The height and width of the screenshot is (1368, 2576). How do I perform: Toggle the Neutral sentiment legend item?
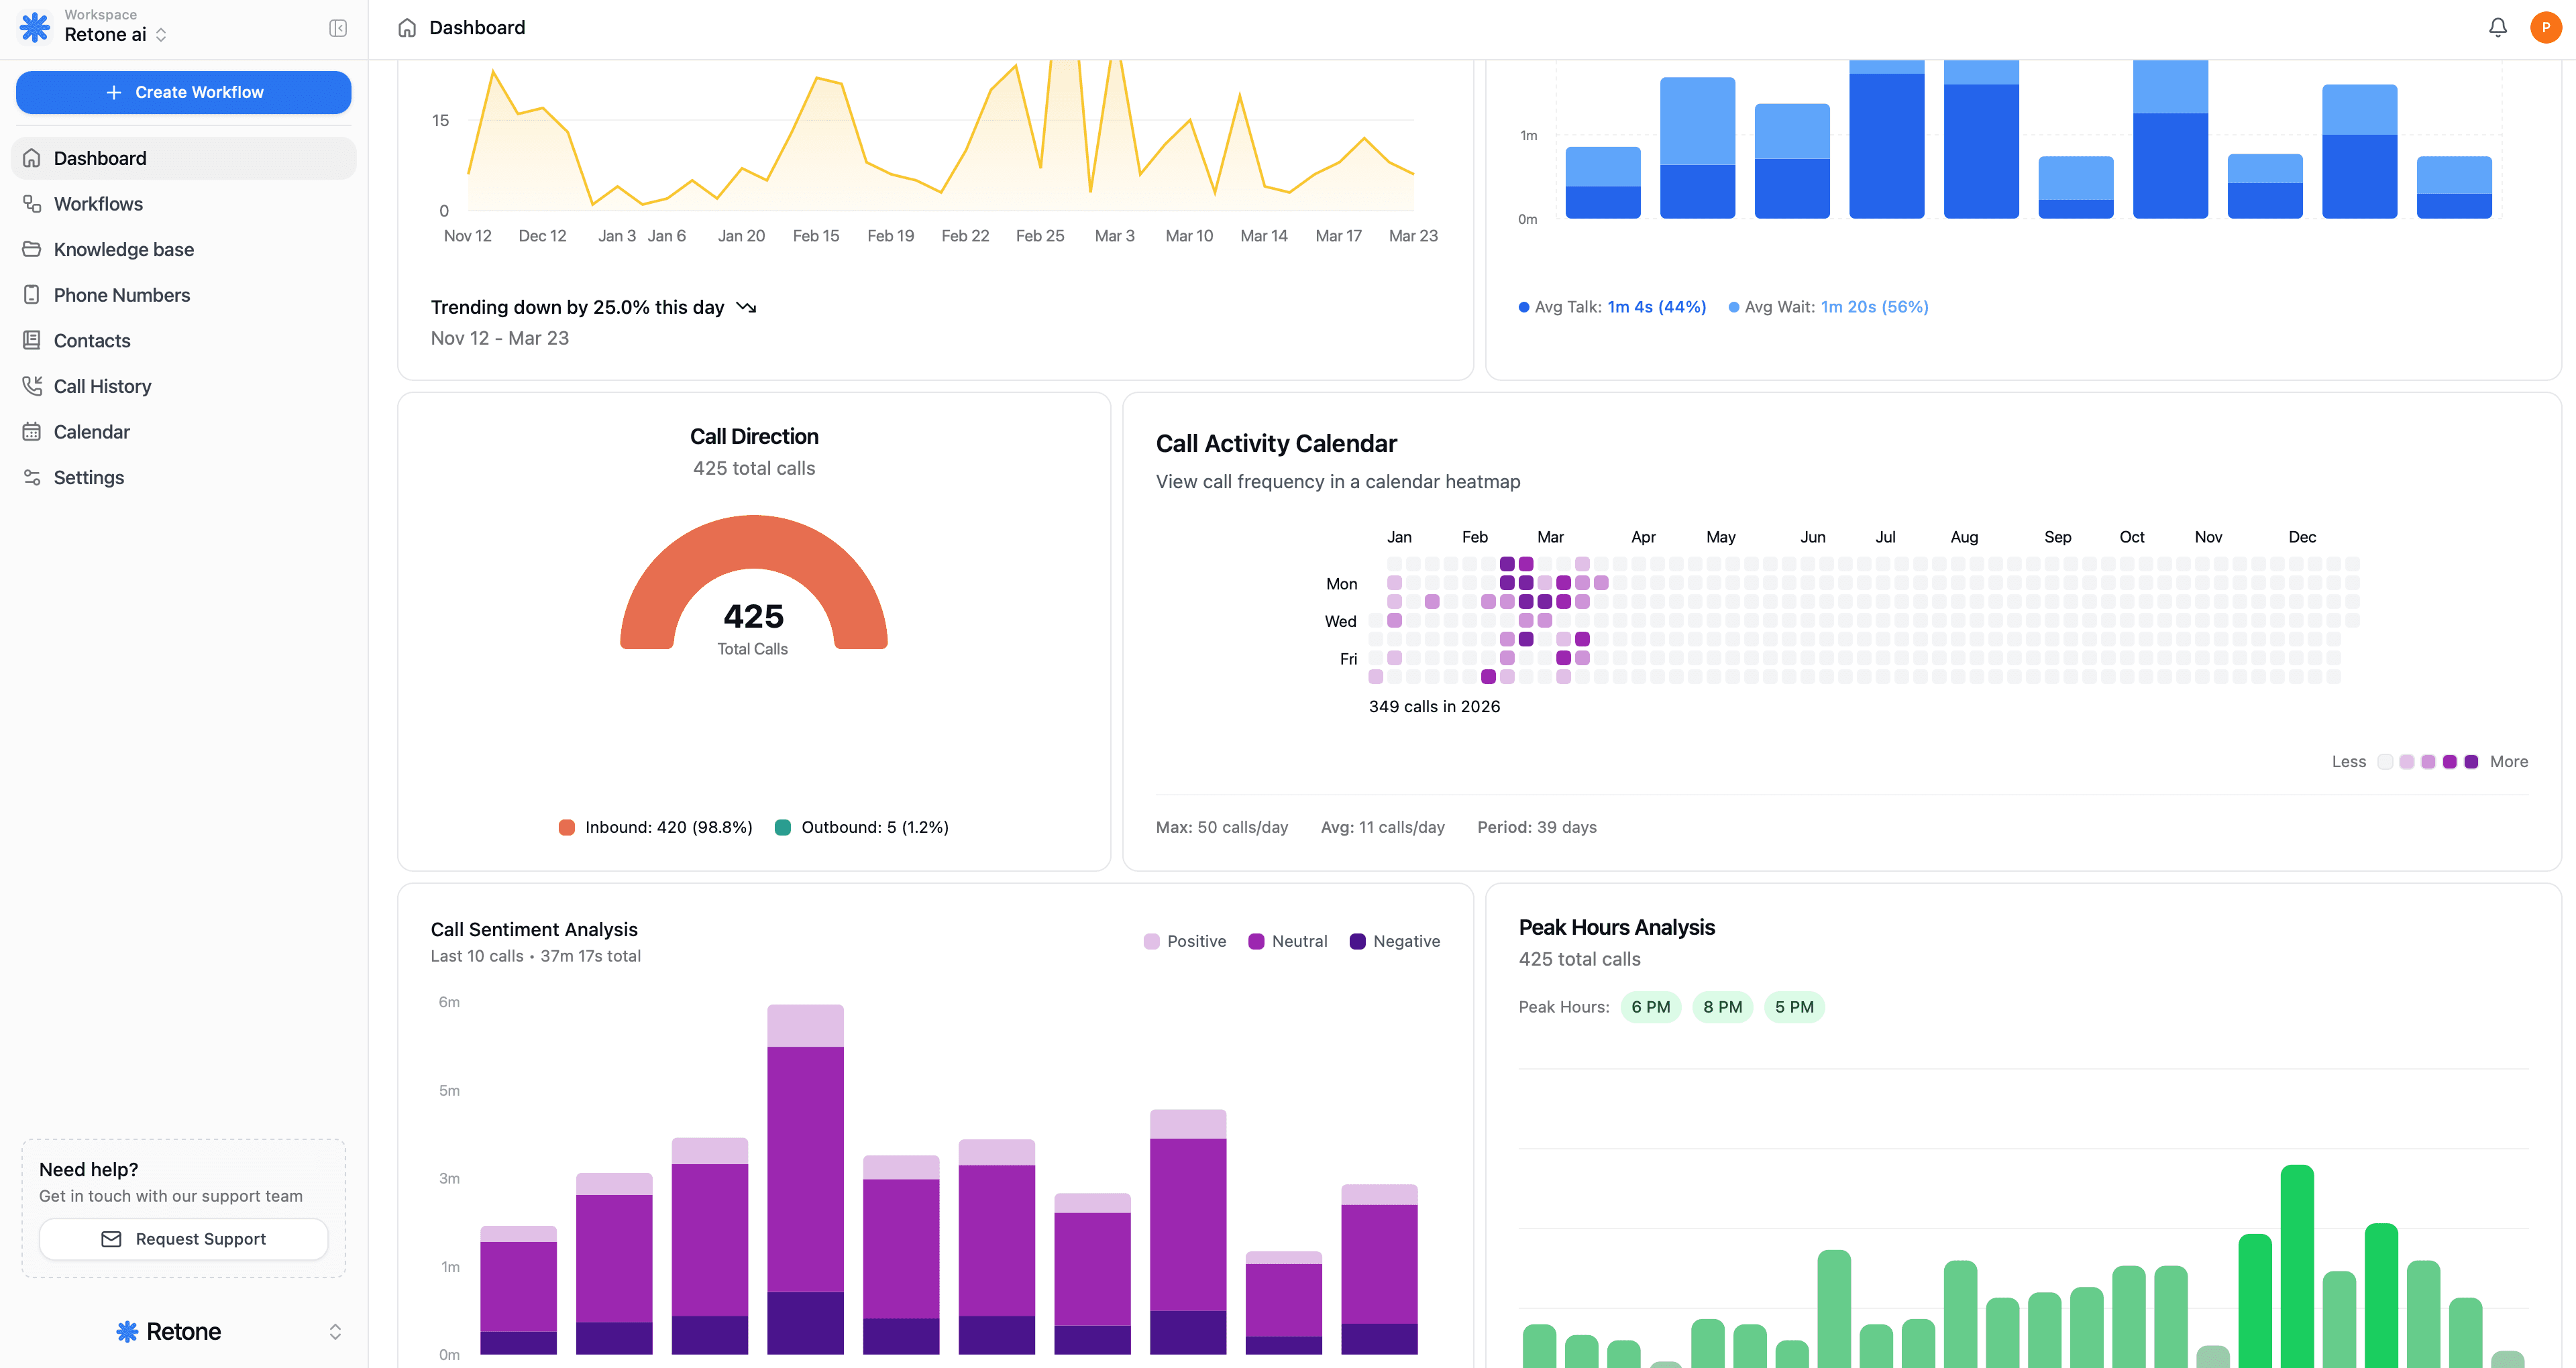[x=1288, y=941]
